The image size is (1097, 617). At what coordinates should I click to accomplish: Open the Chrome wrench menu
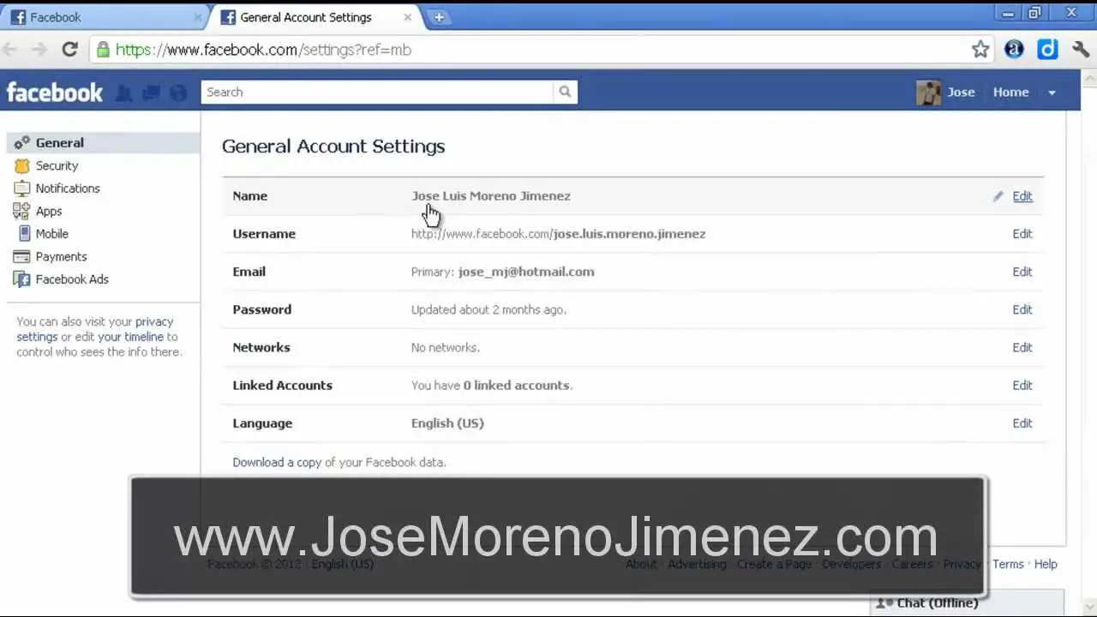coord(1081,50)
